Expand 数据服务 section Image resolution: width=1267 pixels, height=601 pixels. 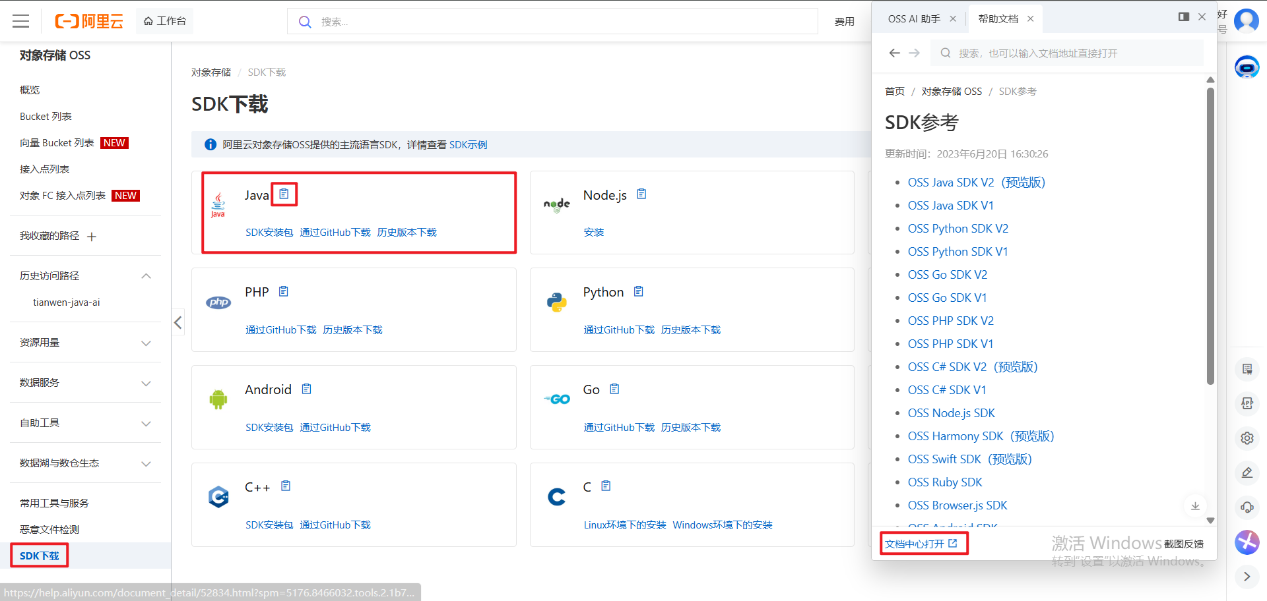pos(146,383)
